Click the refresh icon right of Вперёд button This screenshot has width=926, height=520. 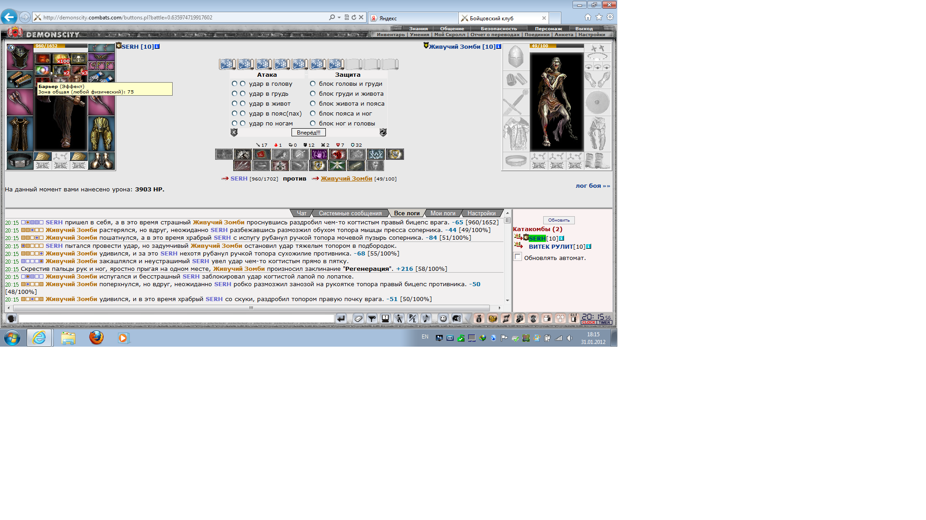pyautogui.click(x=383, y=132)
